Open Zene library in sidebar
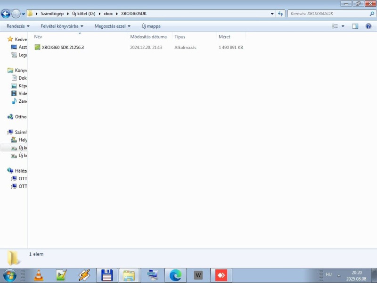This screenshot has height=283, width=377. tap(19, 101)
